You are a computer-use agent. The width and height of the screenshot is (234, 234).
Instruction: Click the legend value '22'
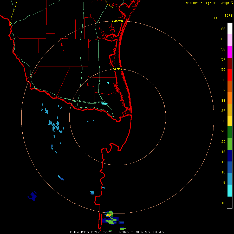(223, 142)
